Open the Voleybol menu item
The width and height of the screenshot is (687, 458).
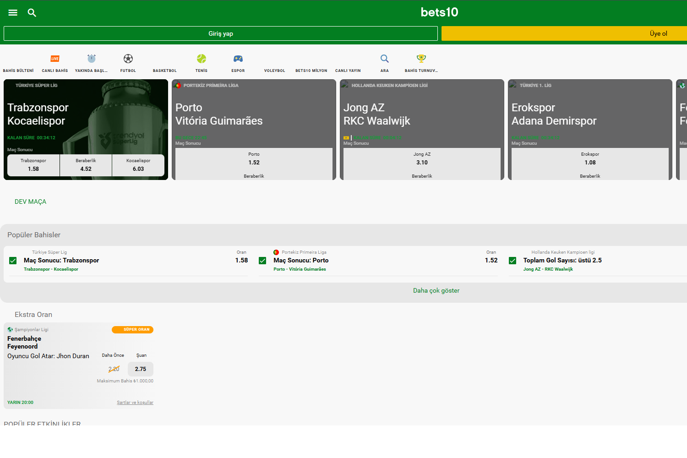275,71
